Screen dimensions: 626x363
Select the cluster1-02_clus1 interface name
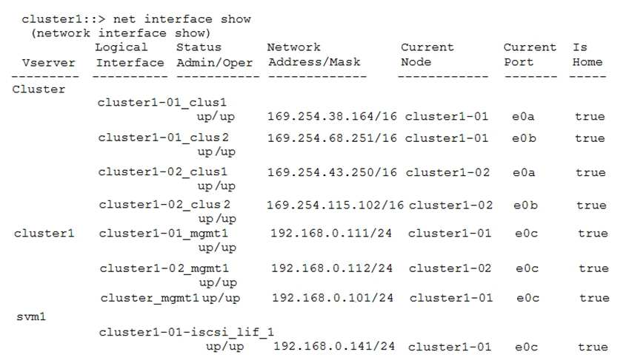pyautogui.click(x=163, y=172)
